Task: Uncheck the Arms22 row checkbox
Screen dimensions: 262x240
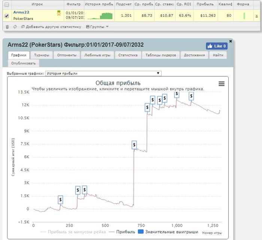Action: click(7, 16)
